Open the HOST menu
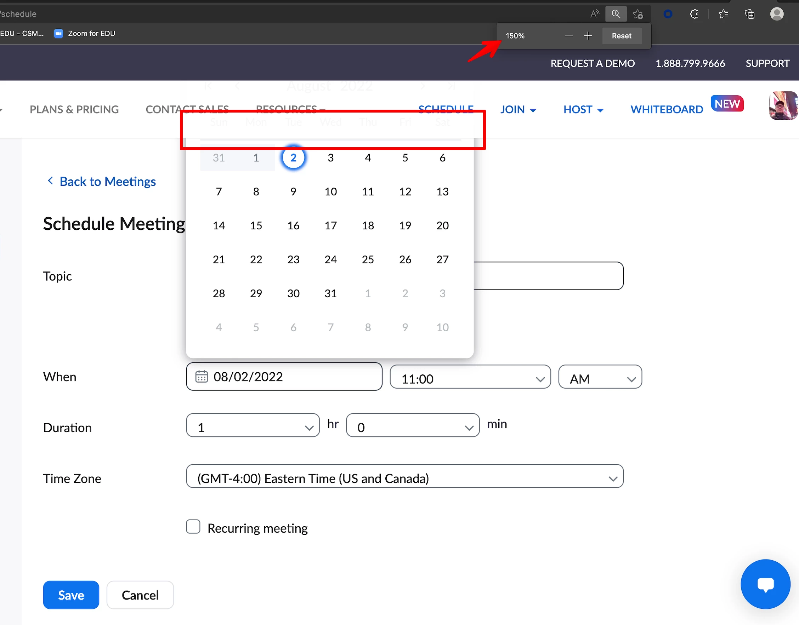This screenshot has width=799, height=625. (583, 109)
